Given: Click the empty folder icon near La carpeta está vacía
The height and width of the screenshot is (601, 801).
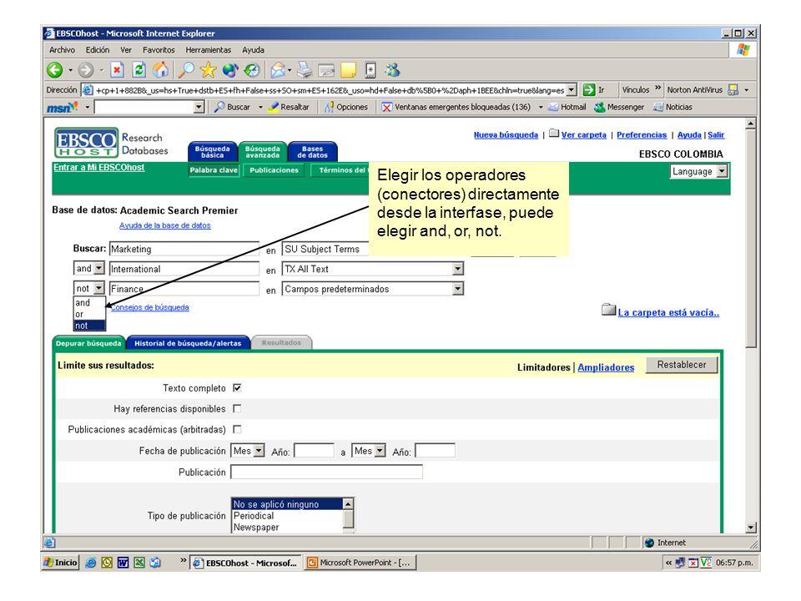Looking at the screenshot, I should (608, 310).
